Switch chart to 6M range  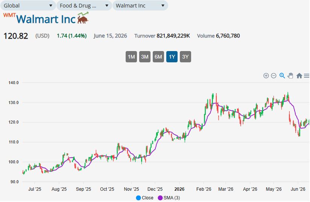[158, 57]
